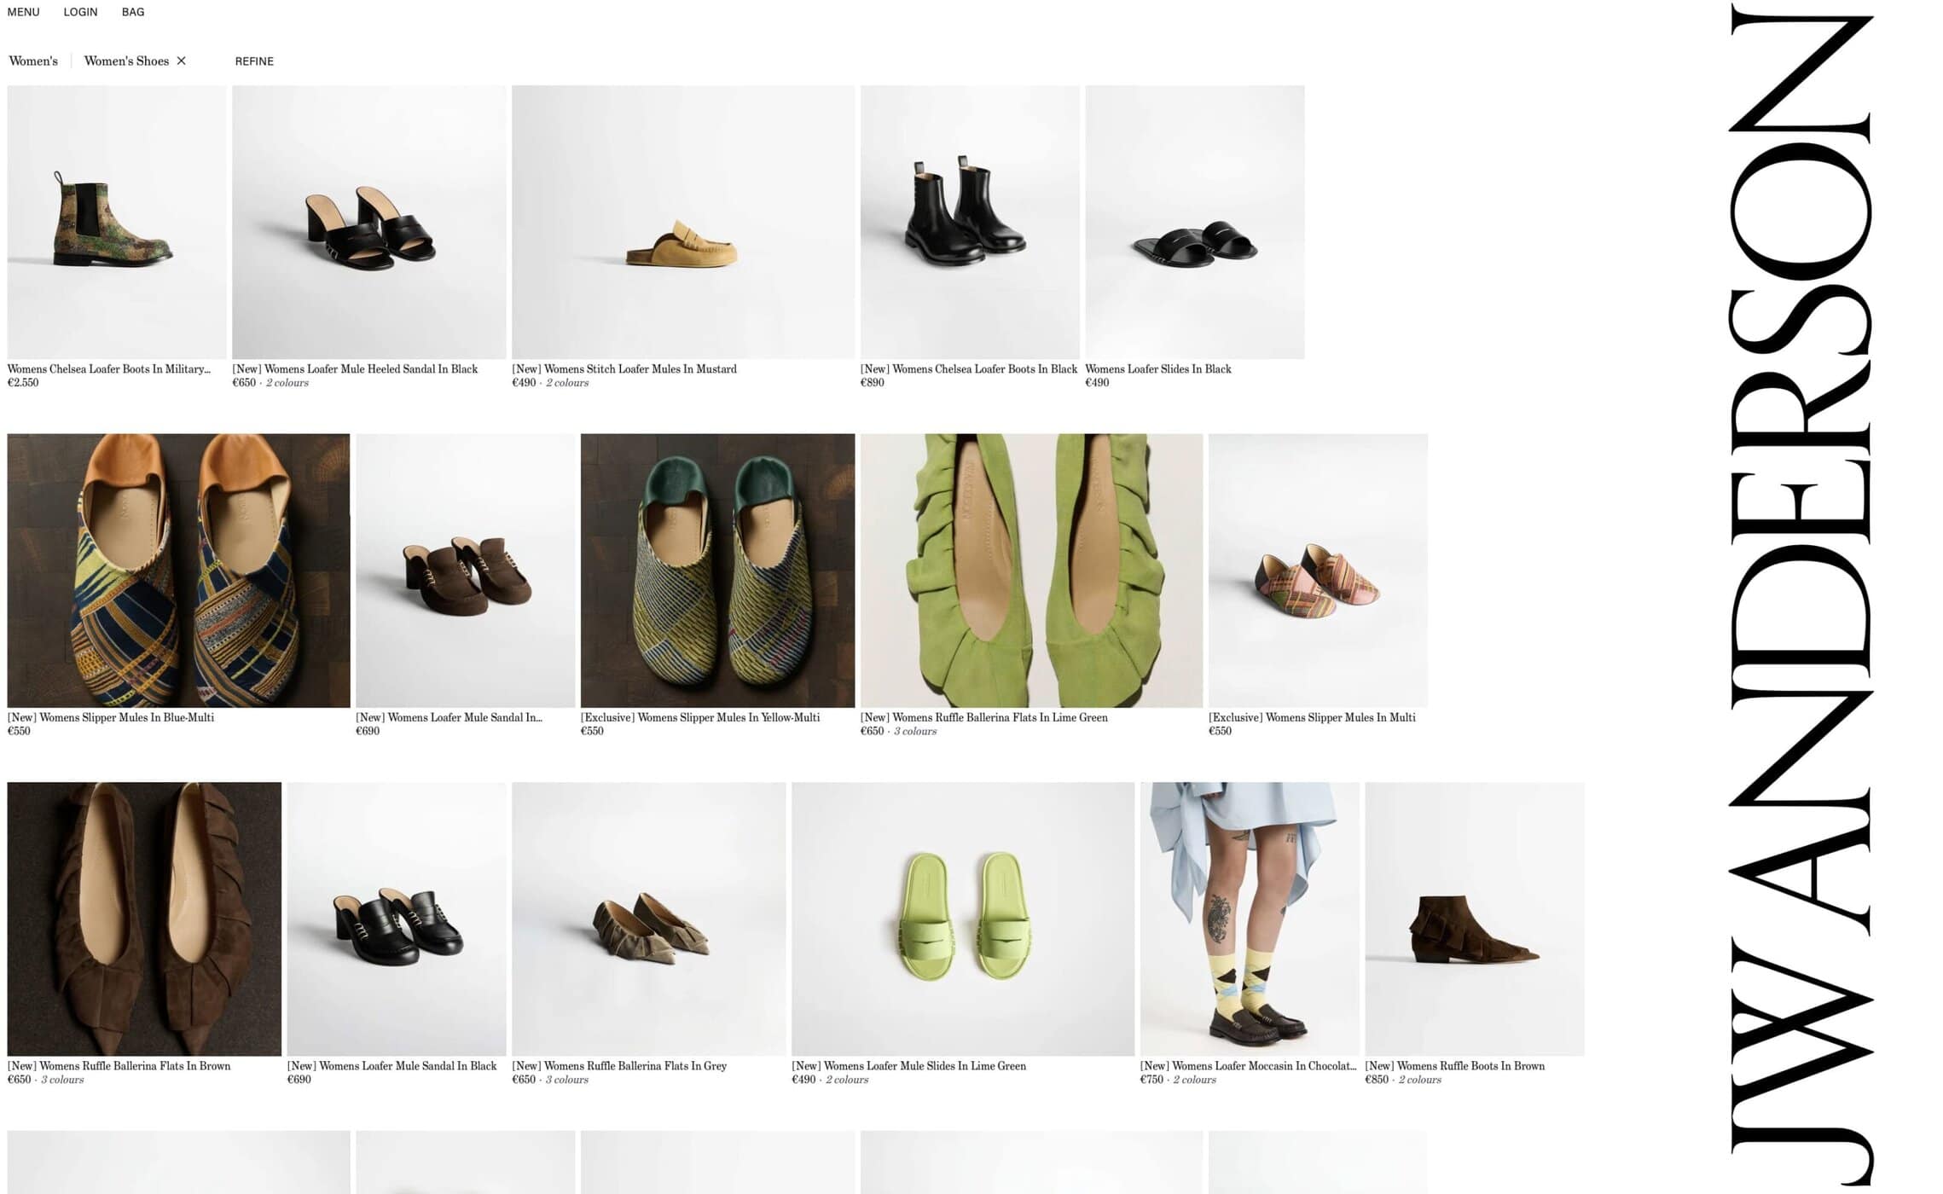
Task: Open the LOGIN page
Action: (x=80, y=12)
